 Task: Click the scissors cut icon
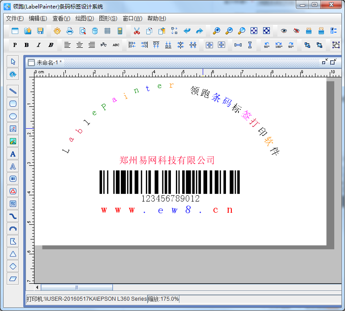[x=137, y=31]
